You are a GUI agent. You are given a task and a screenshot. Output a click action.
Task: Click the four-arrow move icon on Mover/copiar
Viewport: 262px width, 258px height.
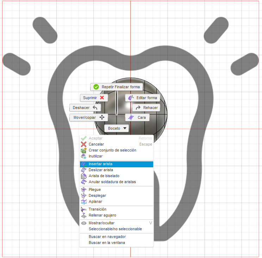click(102, 117)
